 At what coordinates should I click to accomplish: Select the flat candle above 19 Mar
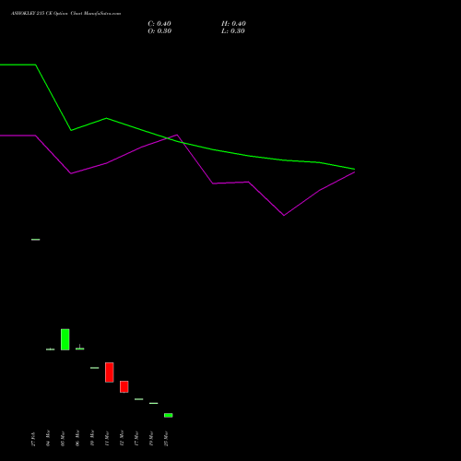coord(154,403)
